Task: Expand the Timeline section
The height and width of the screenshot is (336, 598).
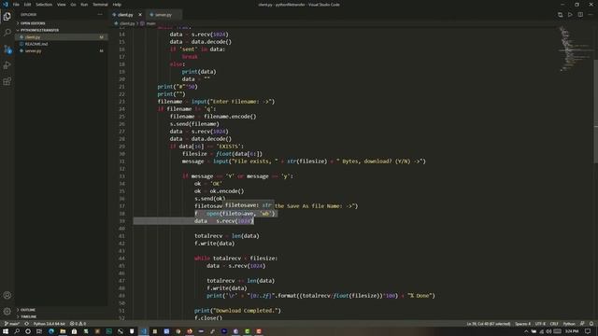Action: coord(61,316)
